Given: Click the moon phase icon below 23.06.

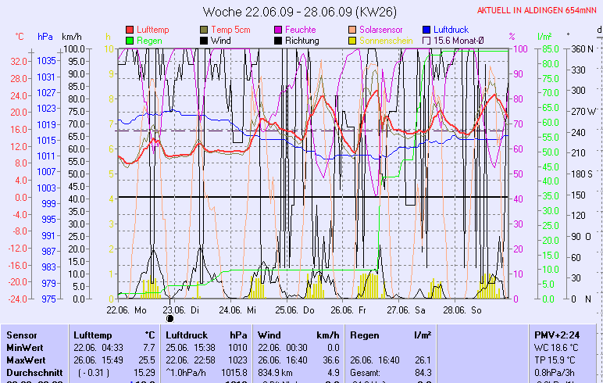Looking at the screenshot, I should coord(170,318).
